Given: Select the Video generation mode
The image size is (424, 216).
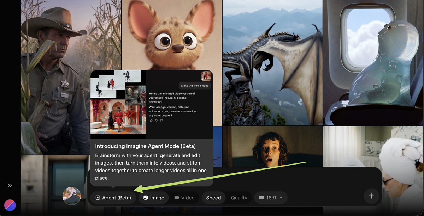Looking at the screenshot, I should pos(184,198).
